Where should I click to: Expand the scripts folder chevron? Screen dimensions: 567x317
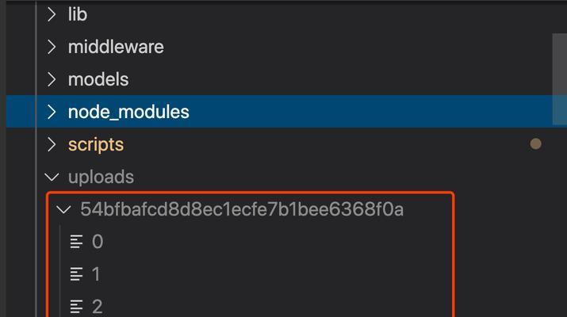tap(52, 144)
